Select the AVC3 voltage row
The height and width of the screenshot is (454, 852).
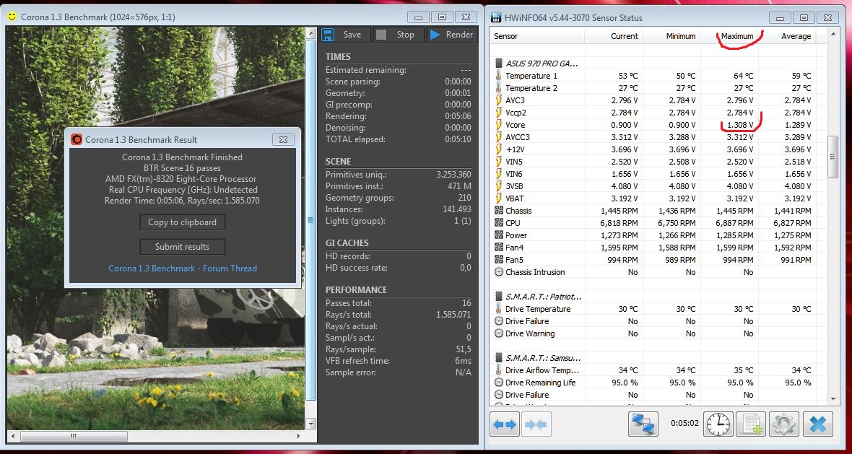(x=658, y=100)
